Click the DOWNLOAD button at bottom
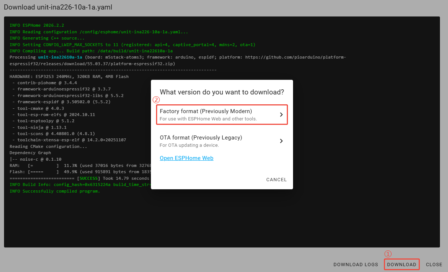 pyautogui.click(x=401, y=264)
